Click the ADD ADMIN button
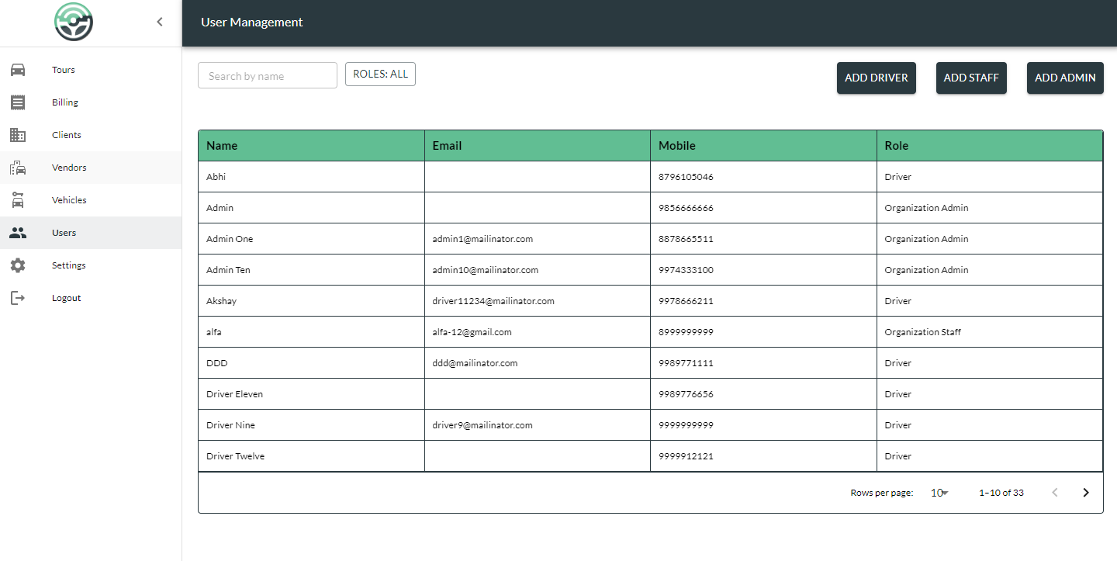Viewport: 1117px width, 561px height. coord(1065,78)
